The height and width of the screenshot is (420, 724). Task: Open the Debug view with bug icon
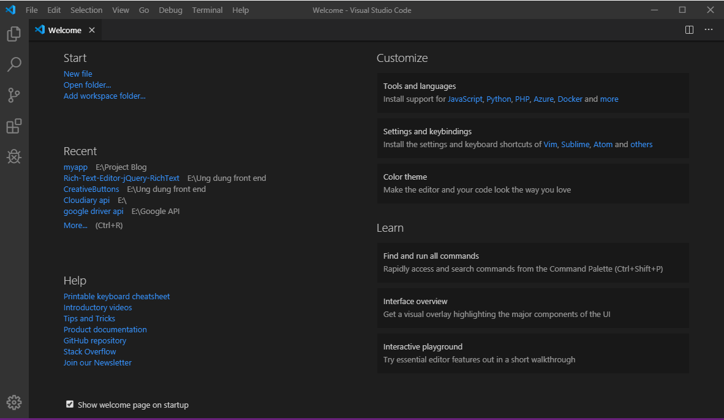click(x=14, y=156)
